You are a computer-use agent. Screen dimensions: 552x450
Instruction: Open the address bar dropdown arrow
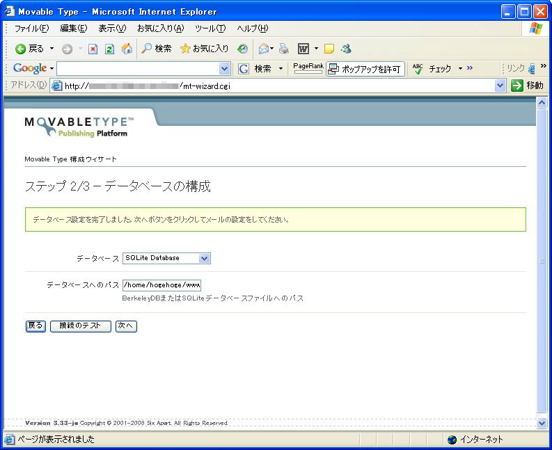pos(500,86)
